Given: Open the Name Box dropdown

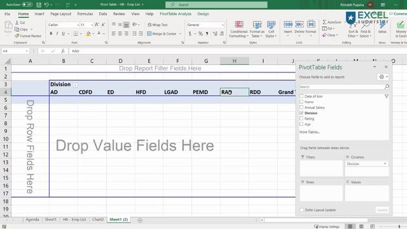Looking at the screenshot, I should 27,51.
